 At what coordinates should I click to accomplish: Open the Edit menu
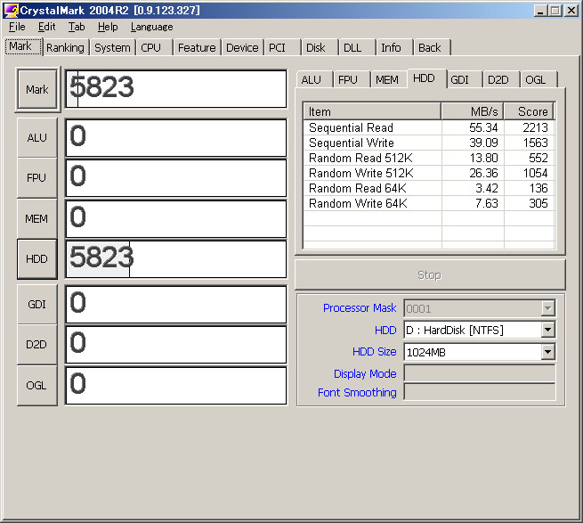click(47, 27)
